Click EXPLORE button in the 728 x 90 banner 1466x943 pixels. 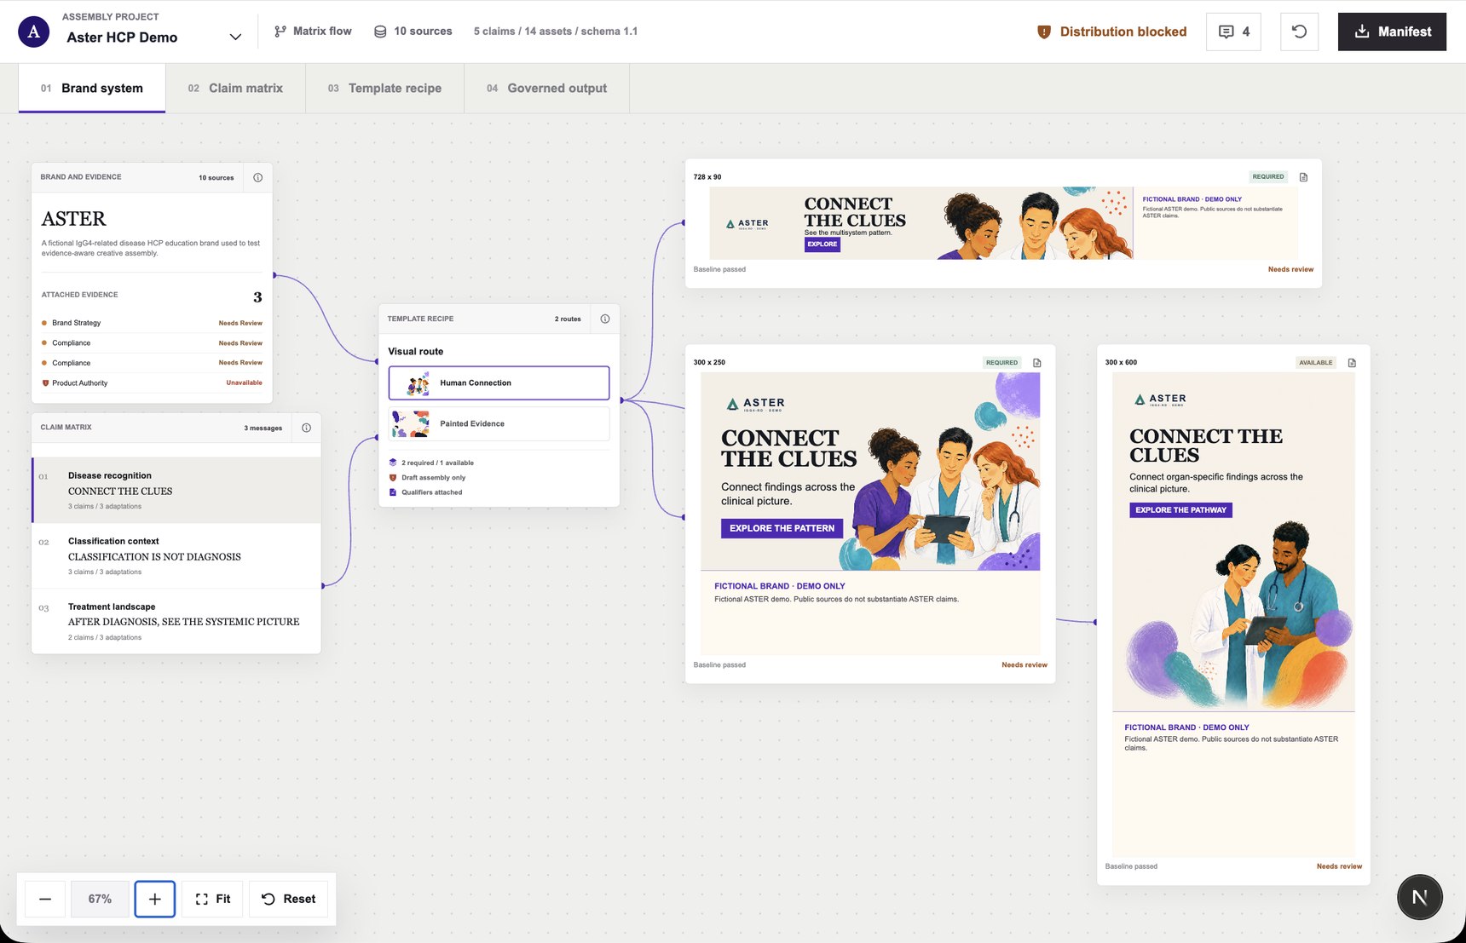tap(822, 244)
